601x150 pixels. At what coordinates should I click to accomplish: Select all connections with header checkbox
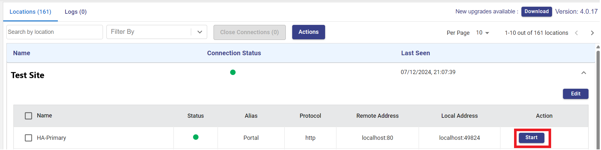[x=28, y=116]
